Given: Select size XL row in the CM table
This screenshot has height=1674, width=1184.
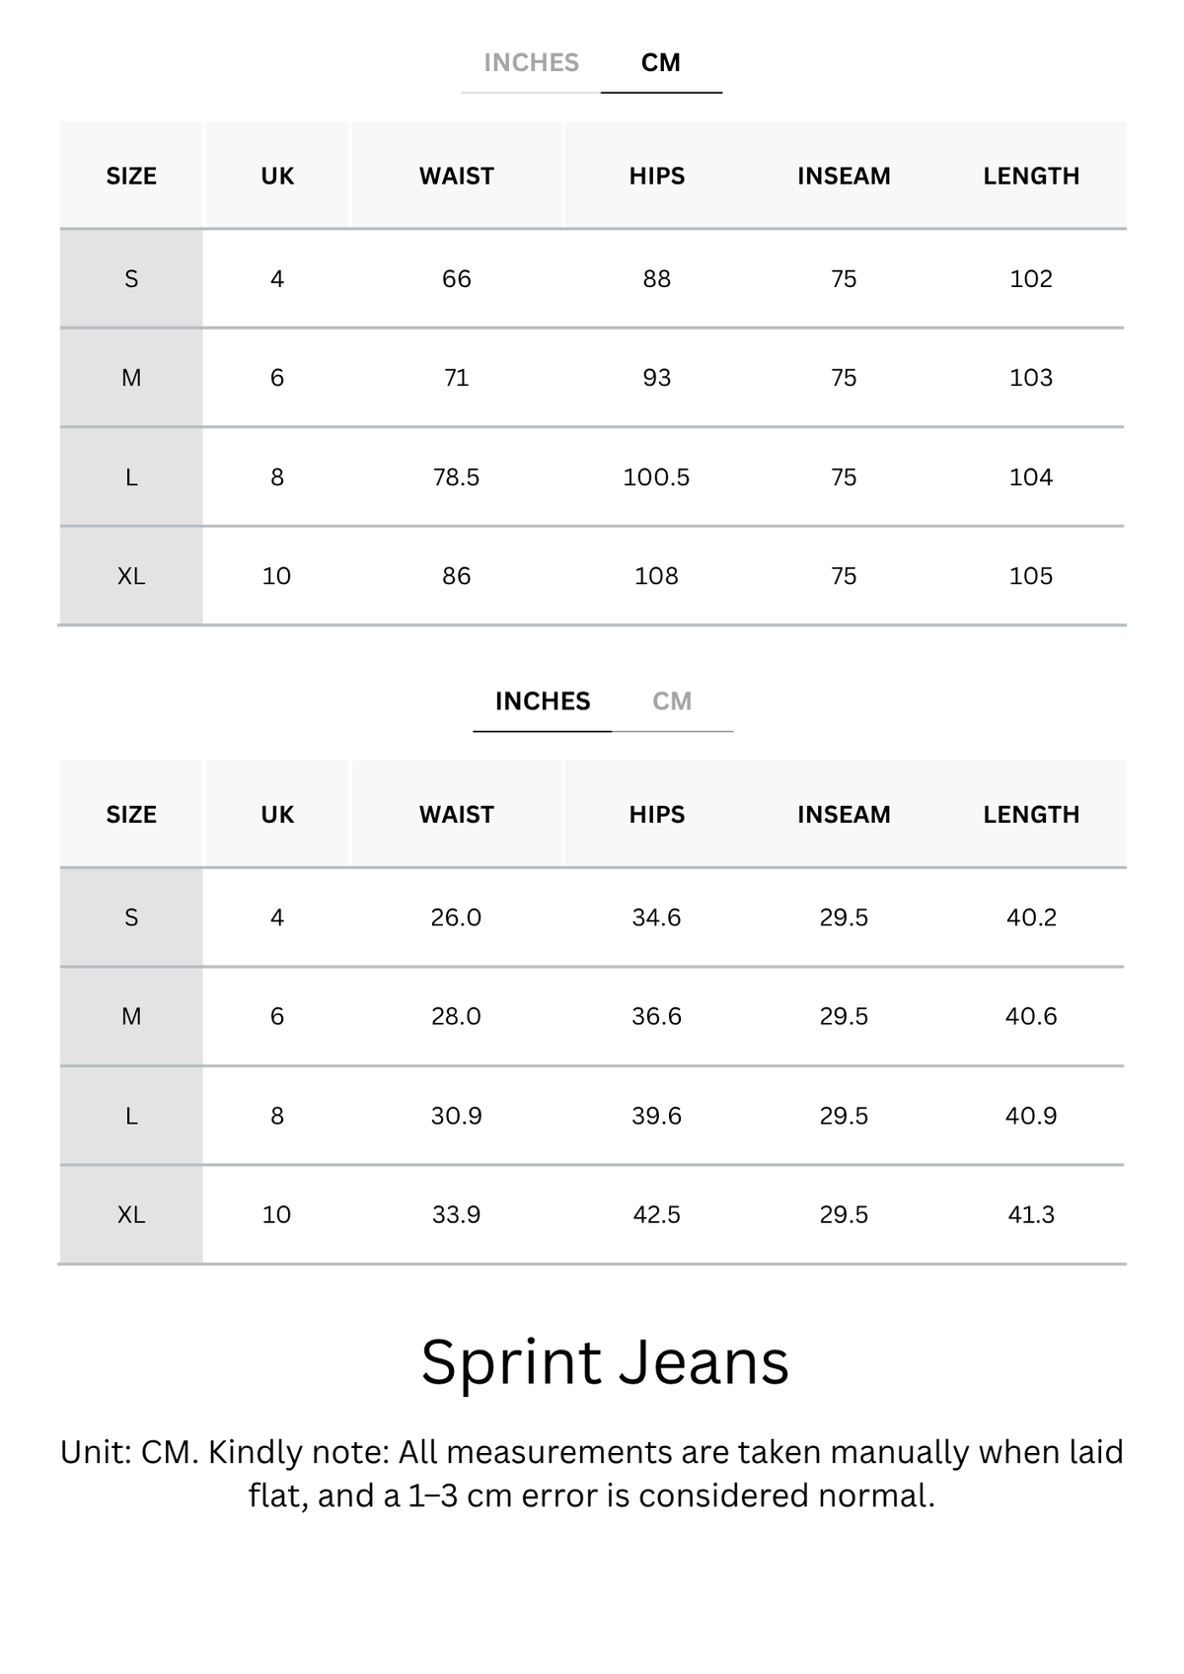Looking at the screenshot, I should pyautogui.click(x=592, y=576).
